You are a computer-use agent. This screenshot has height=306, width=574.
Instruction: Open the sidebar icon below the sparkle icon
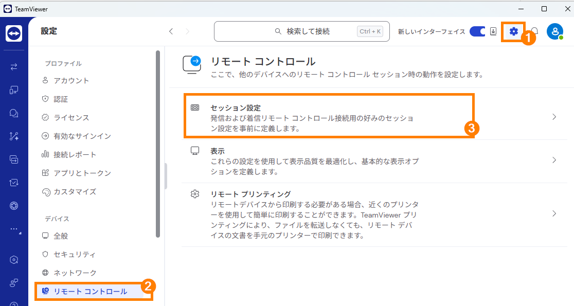(14, 159)
